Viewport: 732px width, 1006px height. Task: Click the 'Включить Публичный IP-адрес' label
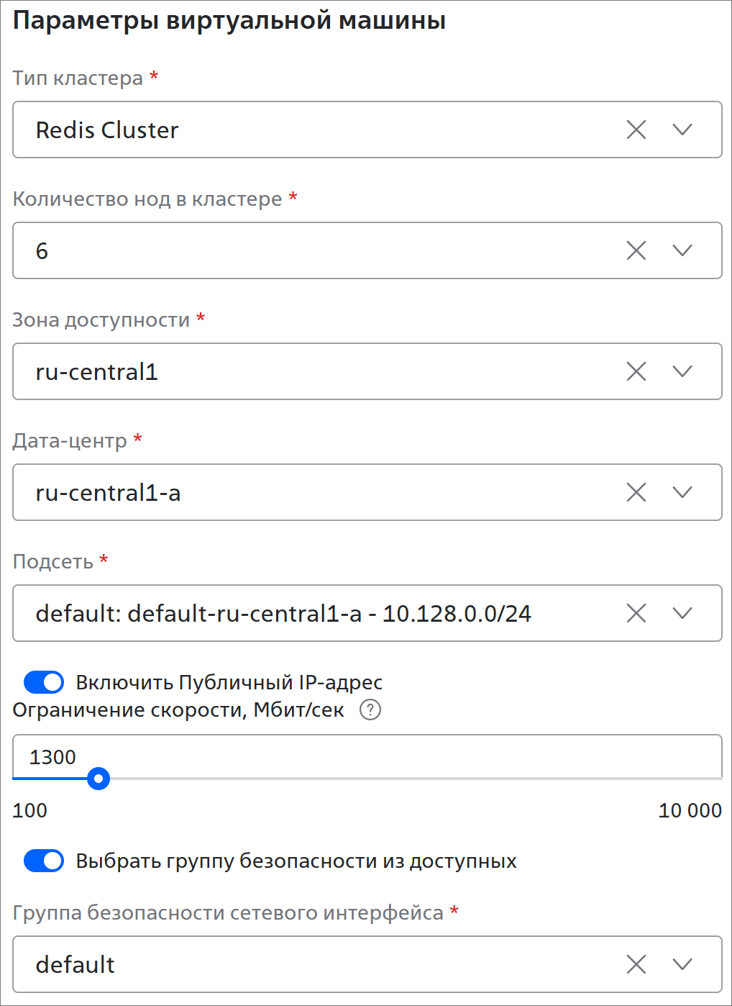click(x=229, y=682)
